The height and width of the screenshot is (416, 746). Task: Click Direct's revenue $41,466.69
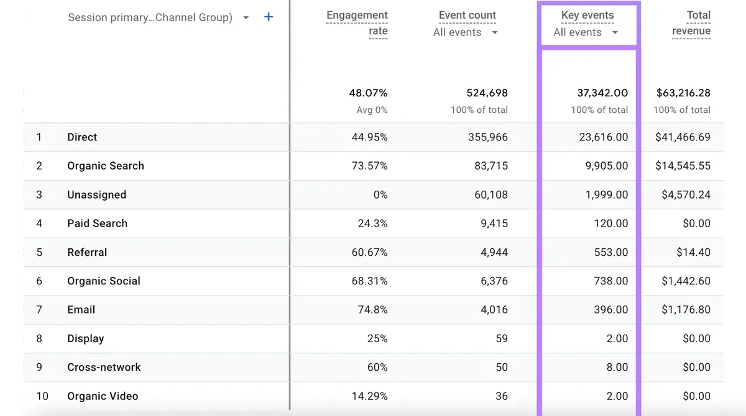point(683,137)
